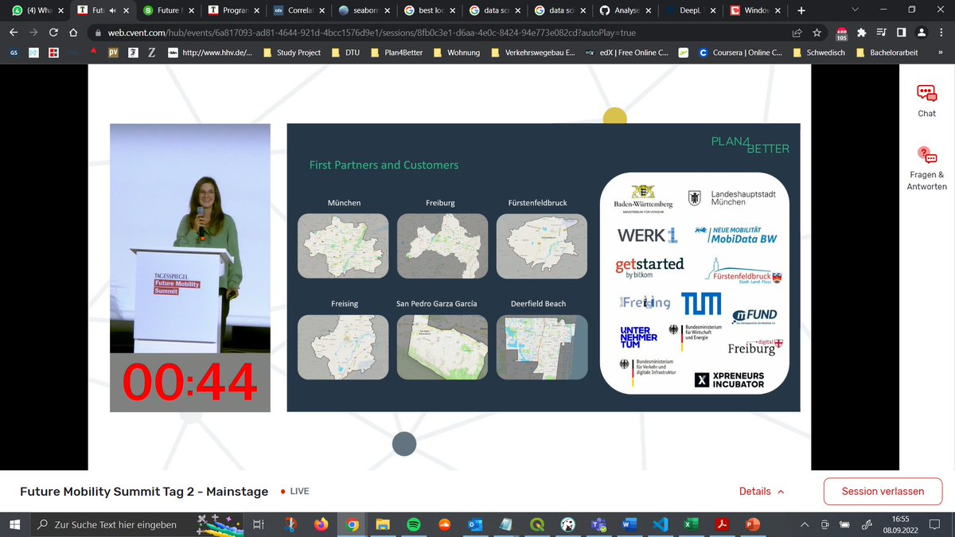Open the ABP adblock extension icon
Viewport: 955px width, 537px height.
(841, 34)
